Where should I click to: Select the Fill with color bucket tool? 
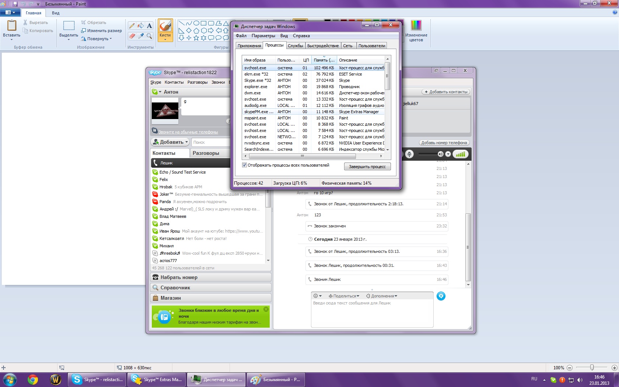[x=140, y=25]
